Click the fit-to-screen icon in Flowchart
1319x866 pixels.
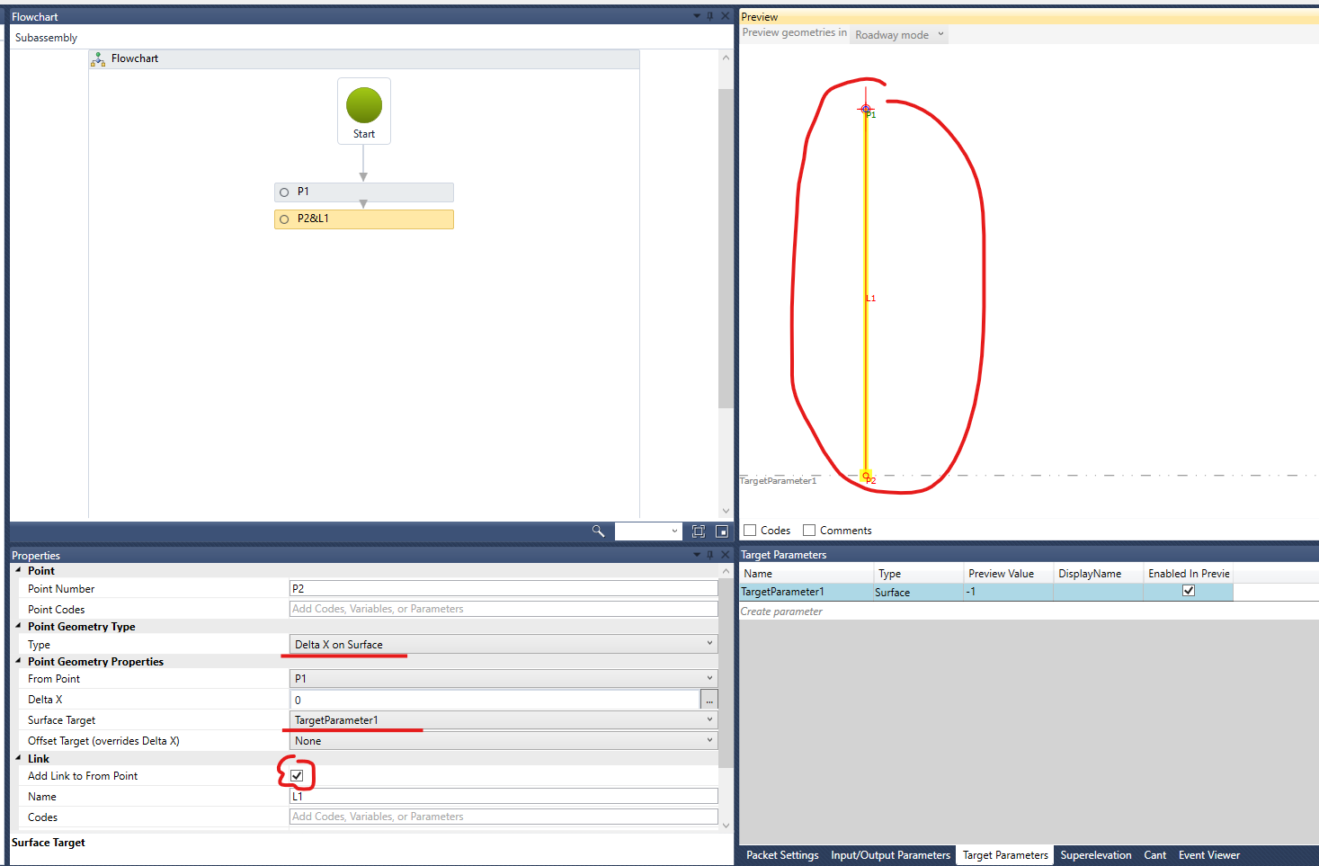coord(699,531)
